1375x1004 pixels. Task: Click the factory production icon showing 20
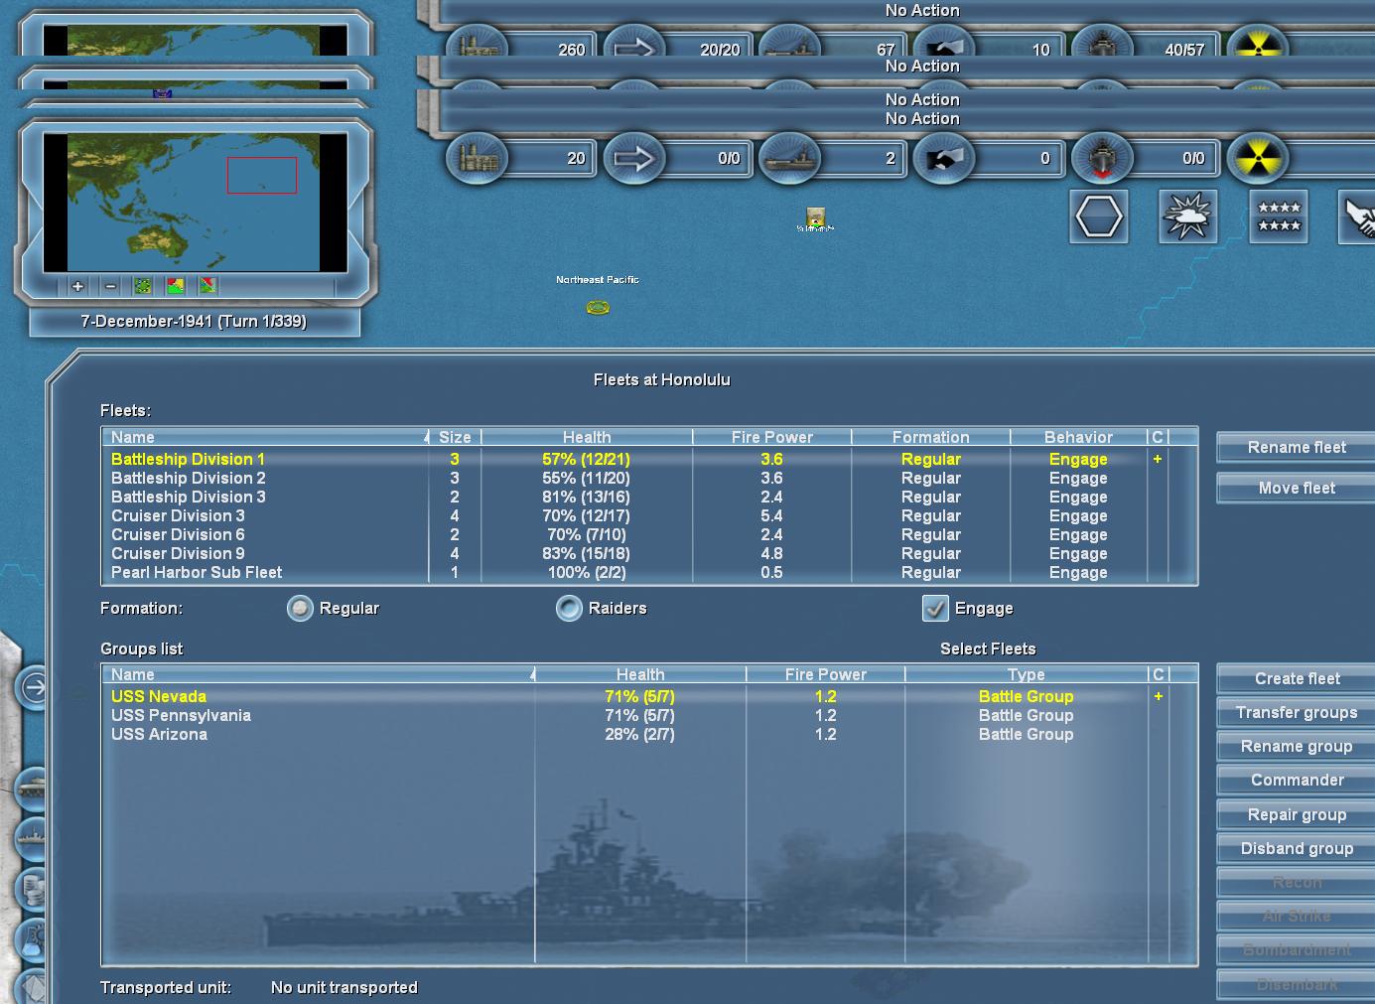click(x=477, y=159)
